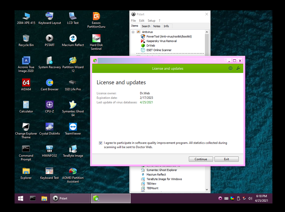Switch to the Notes tab in Pstart

click(x=157, y=26)
